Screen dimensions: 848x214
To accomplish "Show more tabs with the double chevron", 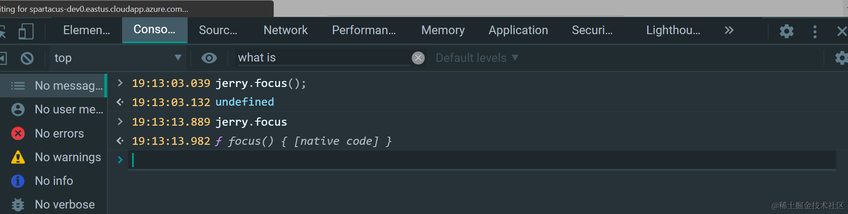I will tap(729, 31).
